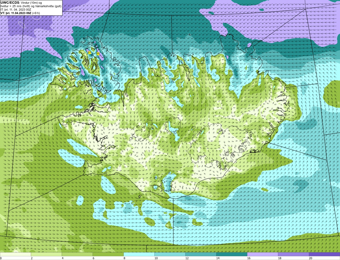Click the "UWC/ECDS: Vindur (10m) og" title line
The image size is (340, 260).
click(21, 3)
